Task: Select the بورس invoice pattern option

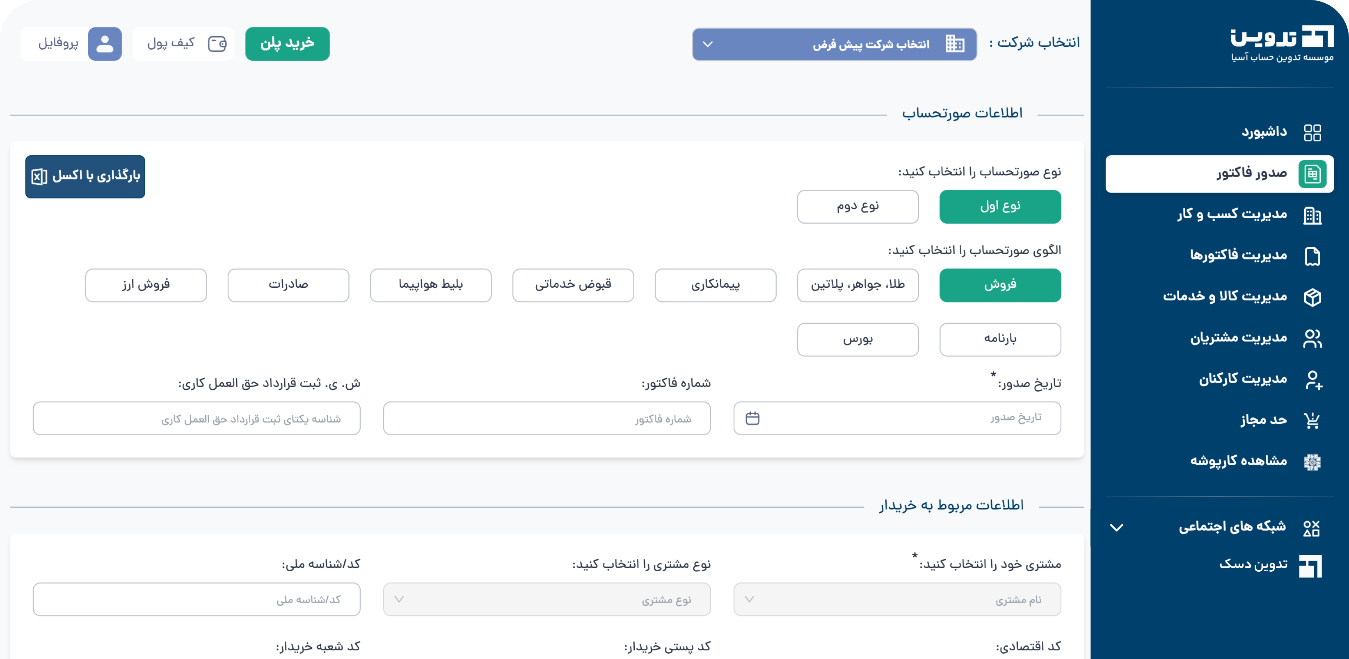Action: [x=857, y=339]
